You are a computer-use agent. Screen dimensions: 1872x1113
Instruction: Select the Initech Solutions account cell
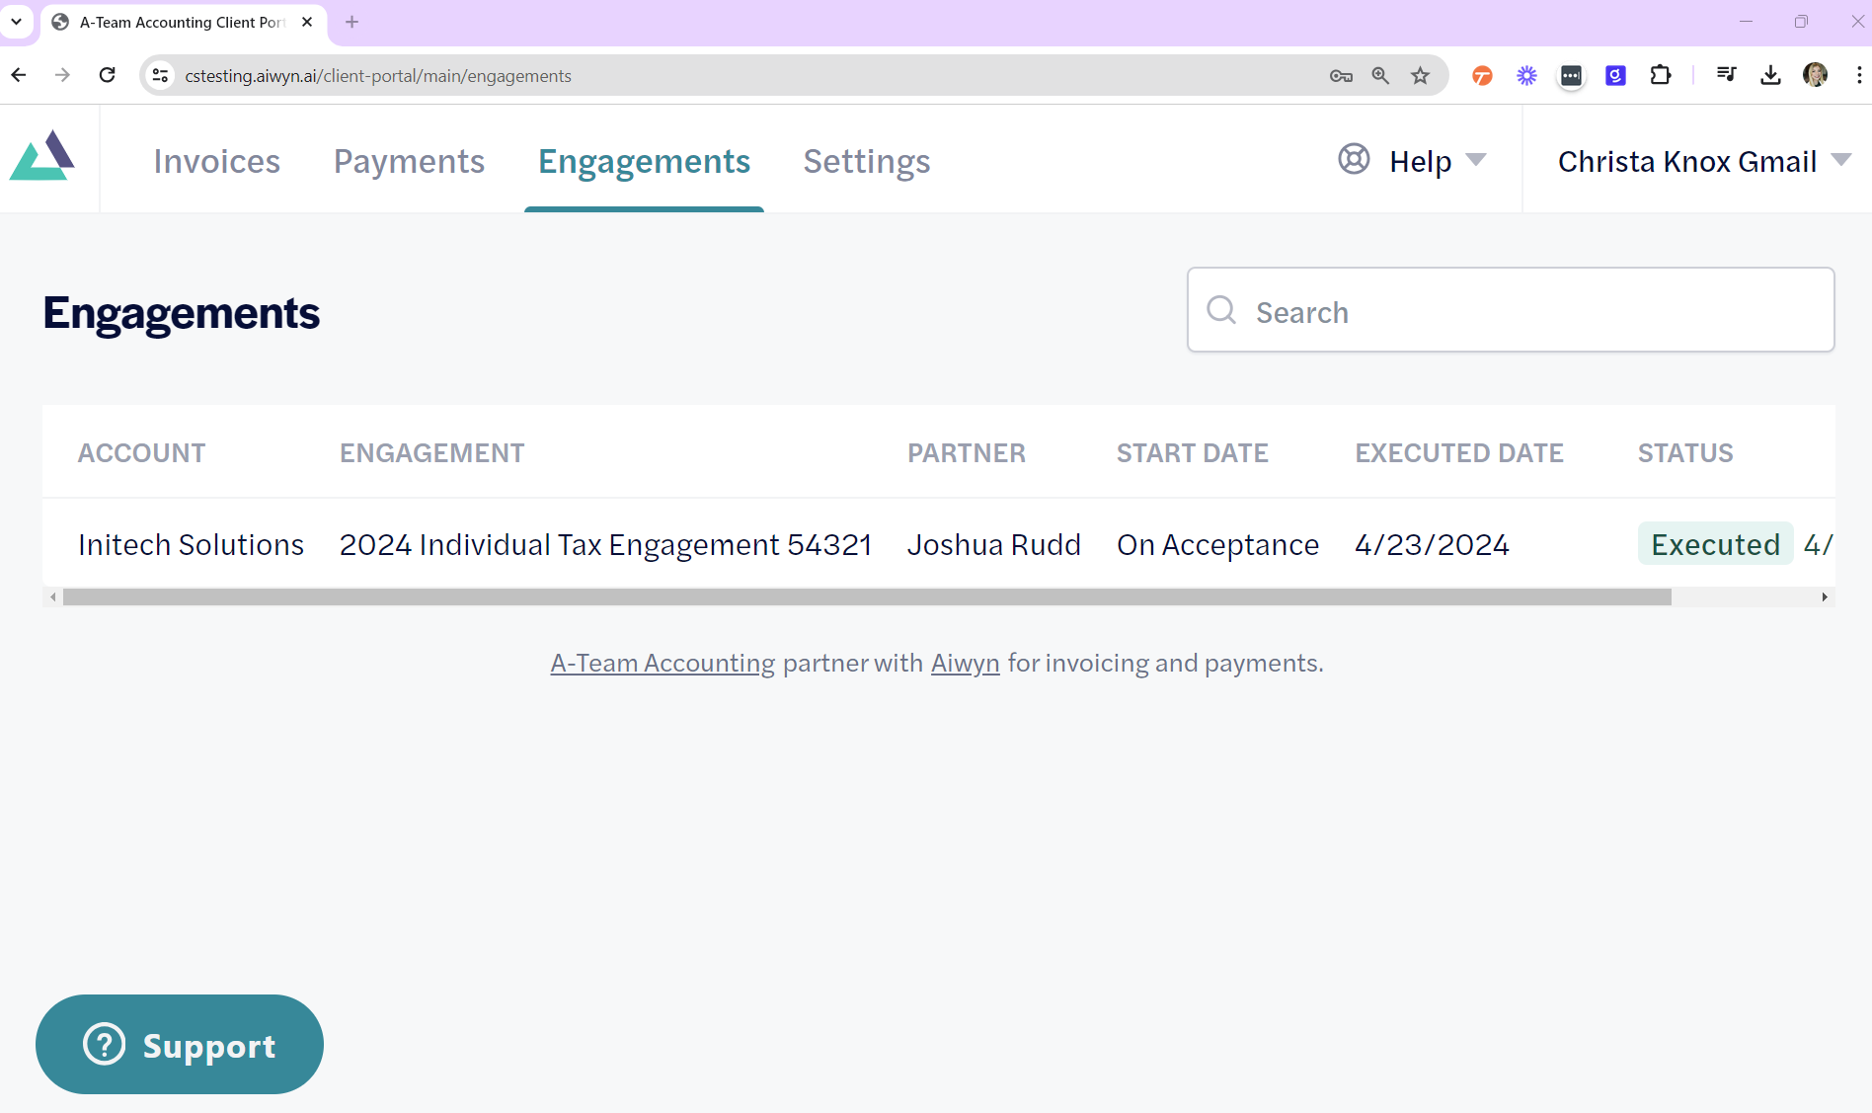click(191, 544)
